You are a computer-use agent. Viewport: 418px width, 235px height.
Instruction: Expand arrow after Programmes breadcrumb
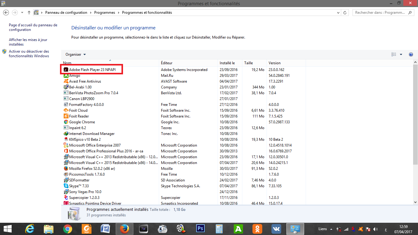[x=118, y=13]
